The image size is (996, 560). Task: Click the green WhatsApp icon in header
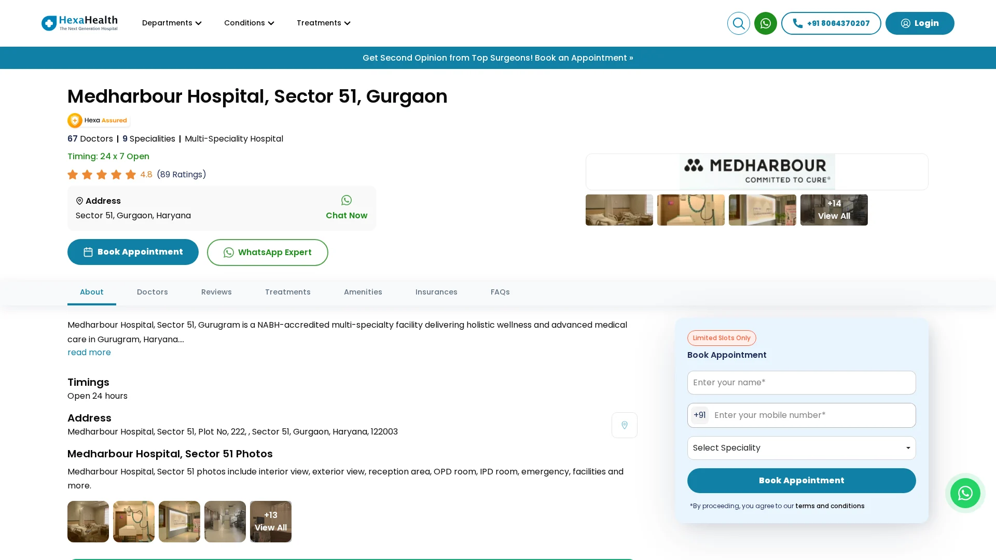coord(766,23)
